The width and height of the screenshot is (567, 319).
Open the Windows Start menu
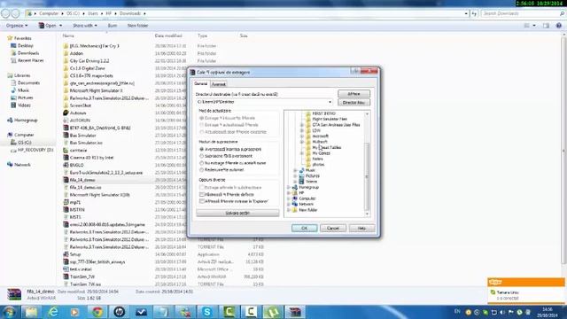tap(10, 311)
